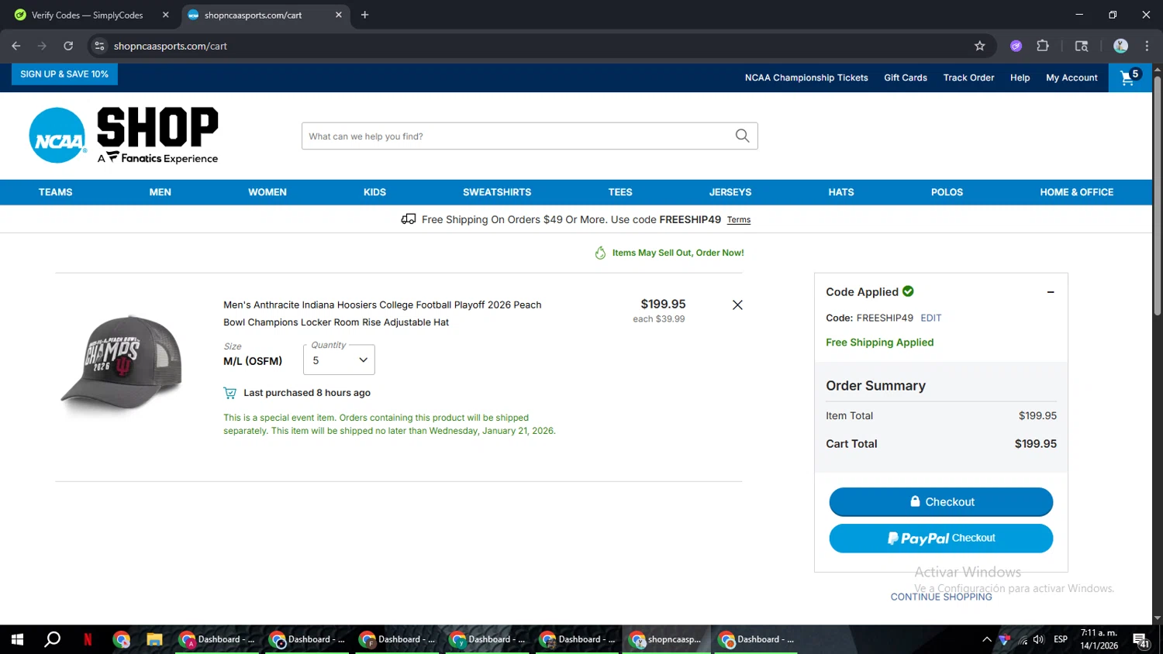Go back to previous page
Viewport: 1163px width, 654px height.
(x=16, y=46)
